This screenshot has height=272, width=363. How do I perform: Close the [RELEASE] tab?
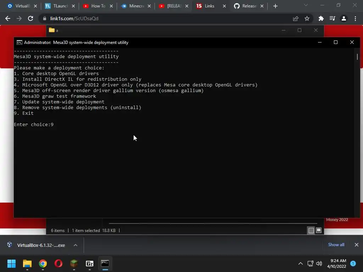coord(187,6)
